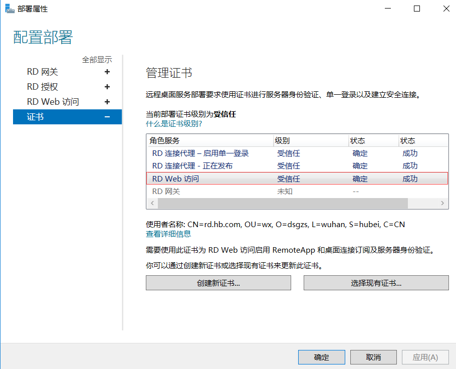Screen dimensions: 456x369
Task: Click the 全部显示 link
Action: click(x=97, y=60)
